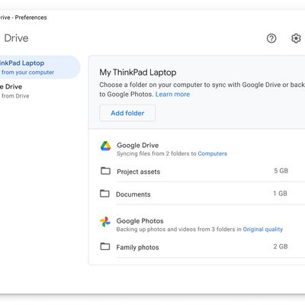Open the help question mark icon

click(271, 38)
